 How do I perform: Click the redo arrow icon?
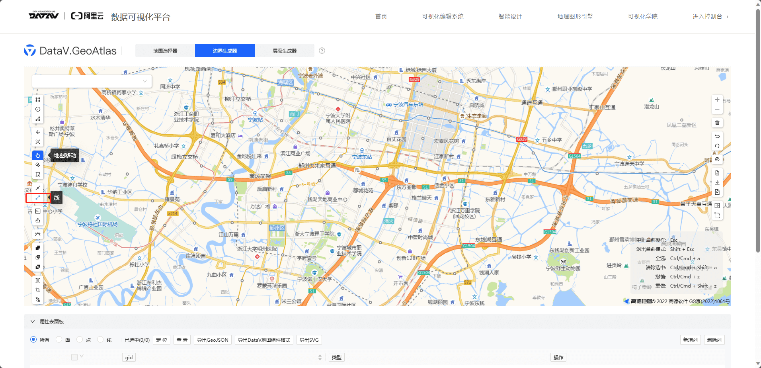pyautogui.click(x=717, y=146)
